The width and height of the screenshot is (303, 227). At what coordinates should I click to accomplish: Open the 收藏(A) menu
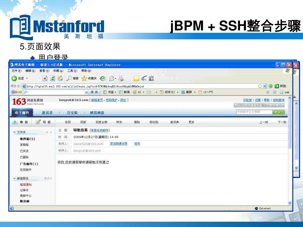[x=58, y=71]
